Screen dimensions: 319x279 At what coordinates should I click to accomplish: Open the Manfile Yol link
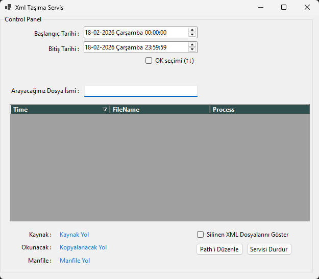tap(75, 261)
